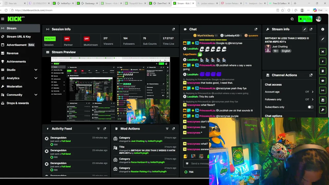Click username LegoDeem in chat
This screenshot has width=329, height=185.
click(x=190, y=54)
